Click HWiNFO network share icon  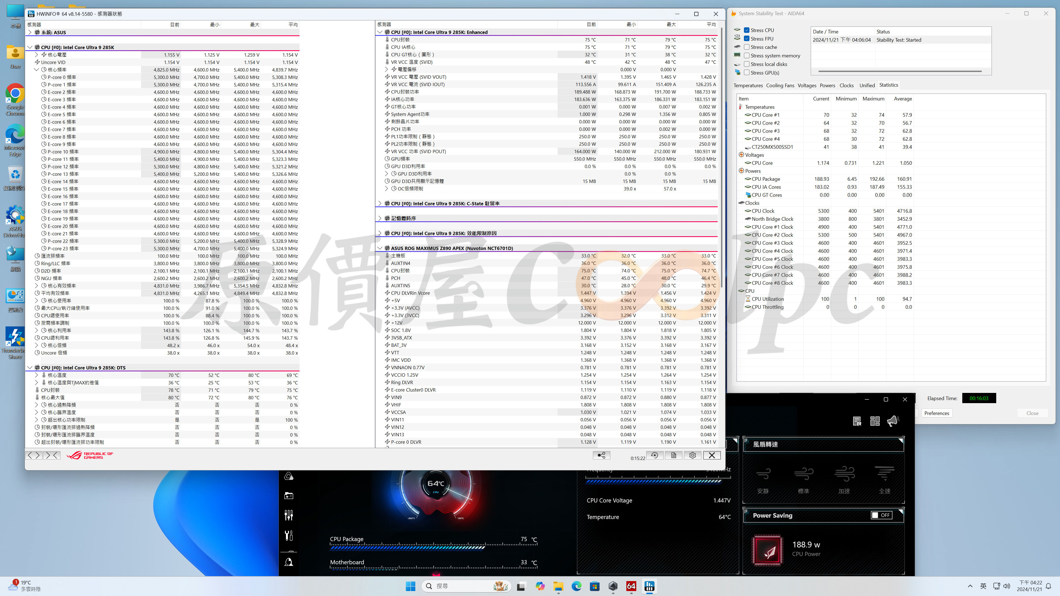point(601,455)
